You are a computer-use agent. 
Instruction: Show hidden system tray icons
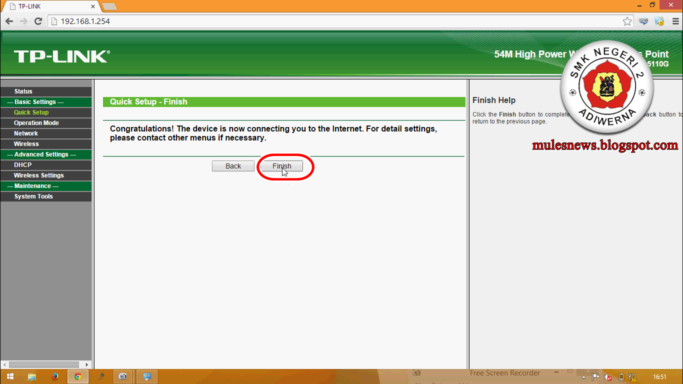point(584,377)
